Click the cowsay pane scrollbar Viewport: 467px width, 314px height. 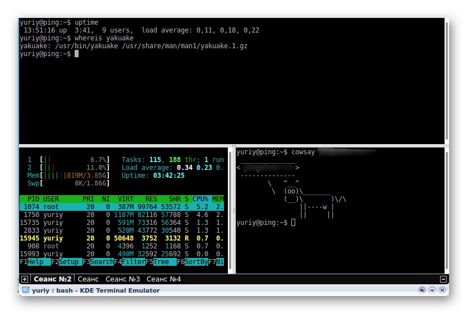point(446,210)
